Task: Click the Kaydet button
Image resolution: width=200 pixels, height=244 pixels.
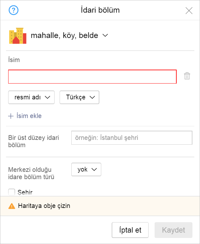Action: tap(174, 230)
